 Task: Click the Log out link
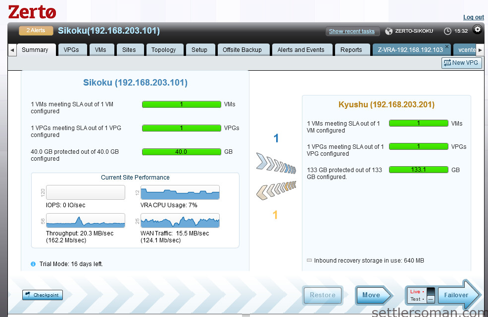point(473,17)
